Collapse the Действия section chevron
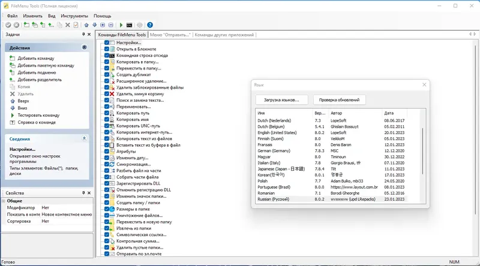The image size is (480, 266). (x=84, y=47)
